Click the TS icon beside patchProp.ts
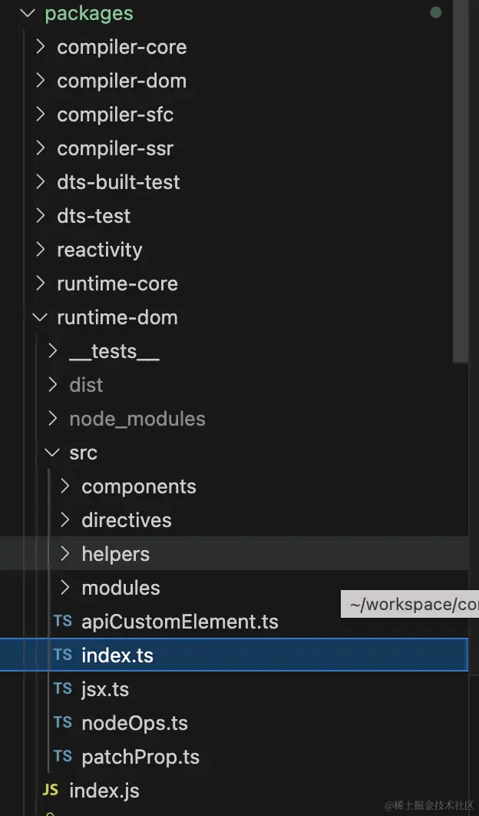479x816 pixels. click(63, 757)
